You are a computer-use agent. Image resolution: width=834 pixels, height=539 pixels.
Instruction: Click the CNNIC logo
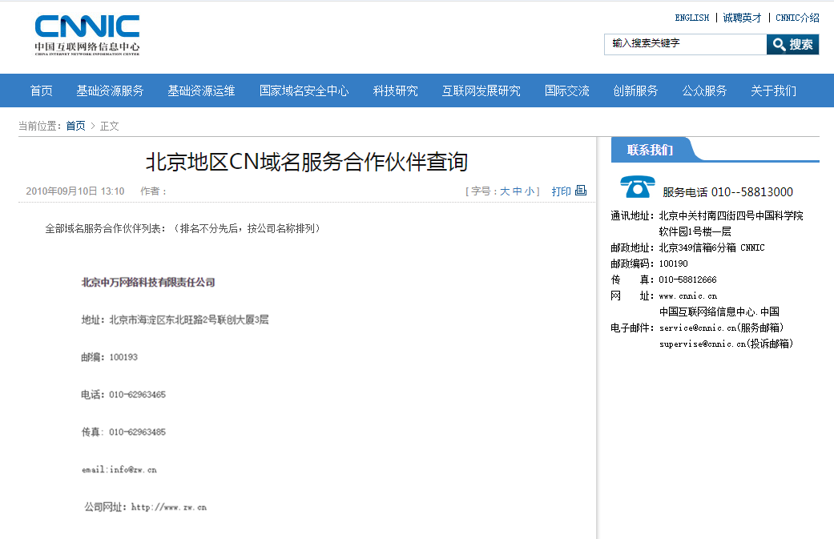pos(87,35)
